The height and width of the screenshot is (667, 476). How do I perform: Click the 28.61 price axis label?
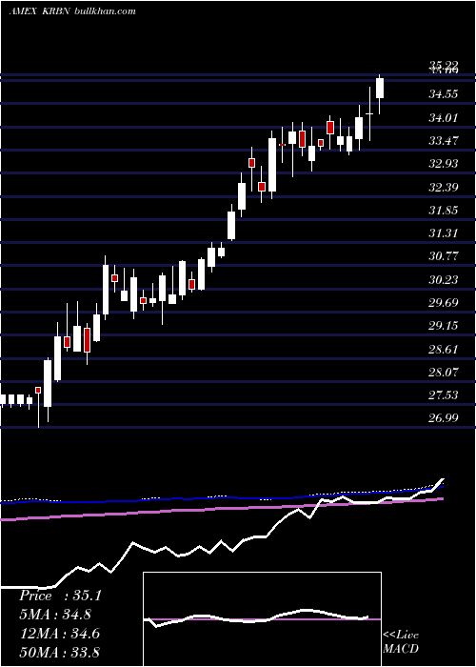click(444, 350)
